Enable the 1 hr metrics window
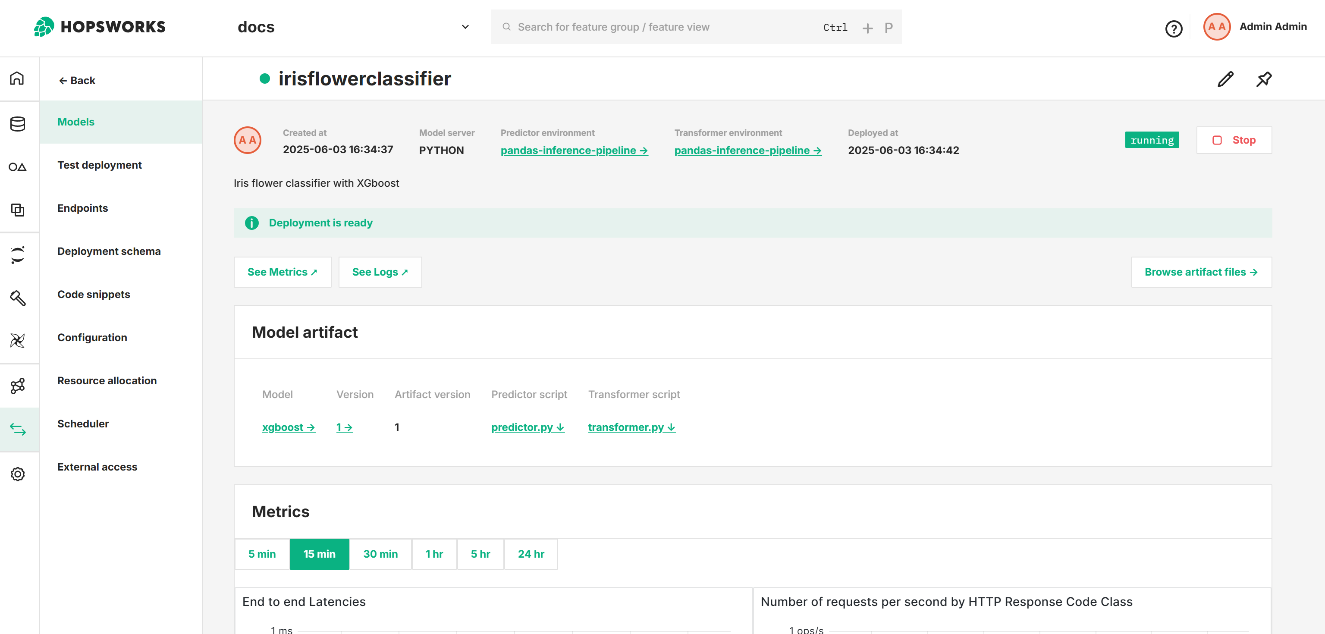The width and height of the screenshot is (1325, 634). point(433,554)
